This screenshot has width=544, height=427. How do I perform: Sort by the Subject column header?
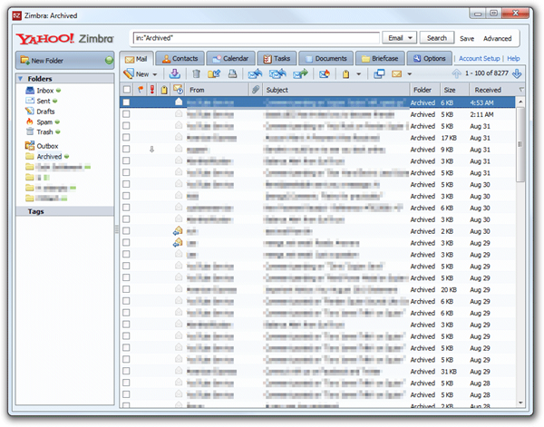pos(335,90)
